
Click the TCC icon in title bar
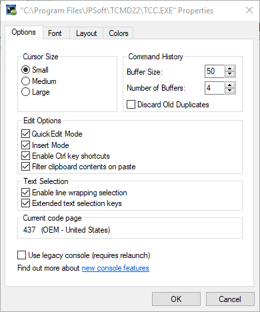(x=11, y=11)
